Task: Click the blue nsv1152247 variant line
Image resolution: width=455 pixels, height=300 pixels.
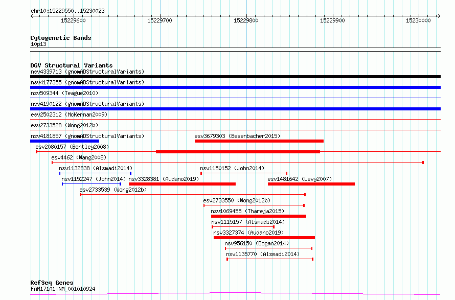Action: click(92, 184)
